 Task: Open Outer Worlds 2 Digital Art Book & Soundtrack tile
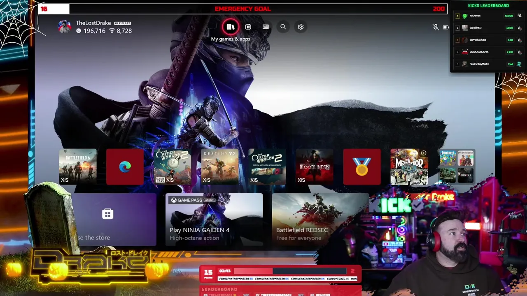pyautogui.click(x=267, y=166)
